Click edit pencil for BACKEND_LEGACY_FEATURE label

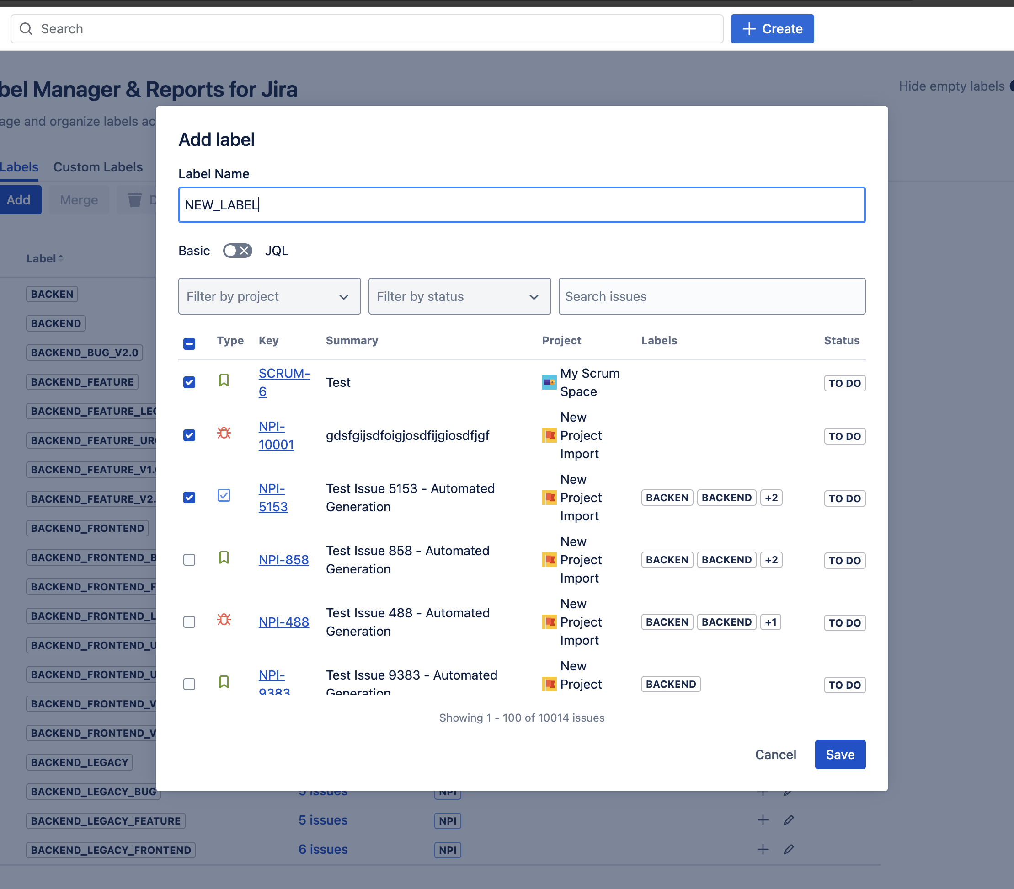point(789,820)
